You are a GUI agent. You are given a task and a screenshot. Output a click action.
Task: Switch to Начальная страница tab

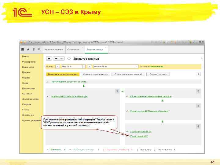click(54, 50)
